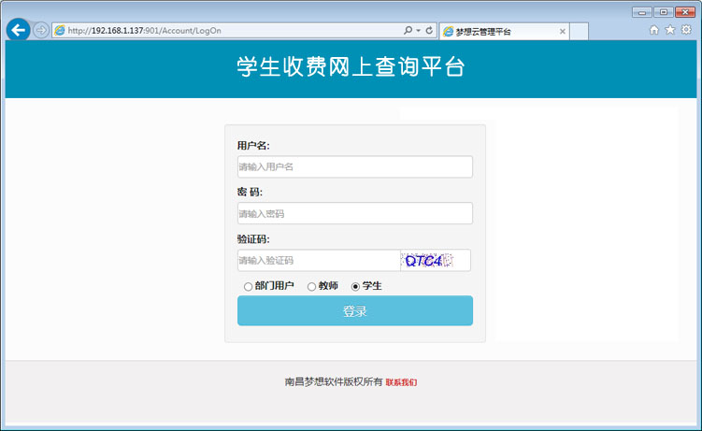The image size is (702, 431).
Task: Click the browser back arrow button
Action: [17, 30]
